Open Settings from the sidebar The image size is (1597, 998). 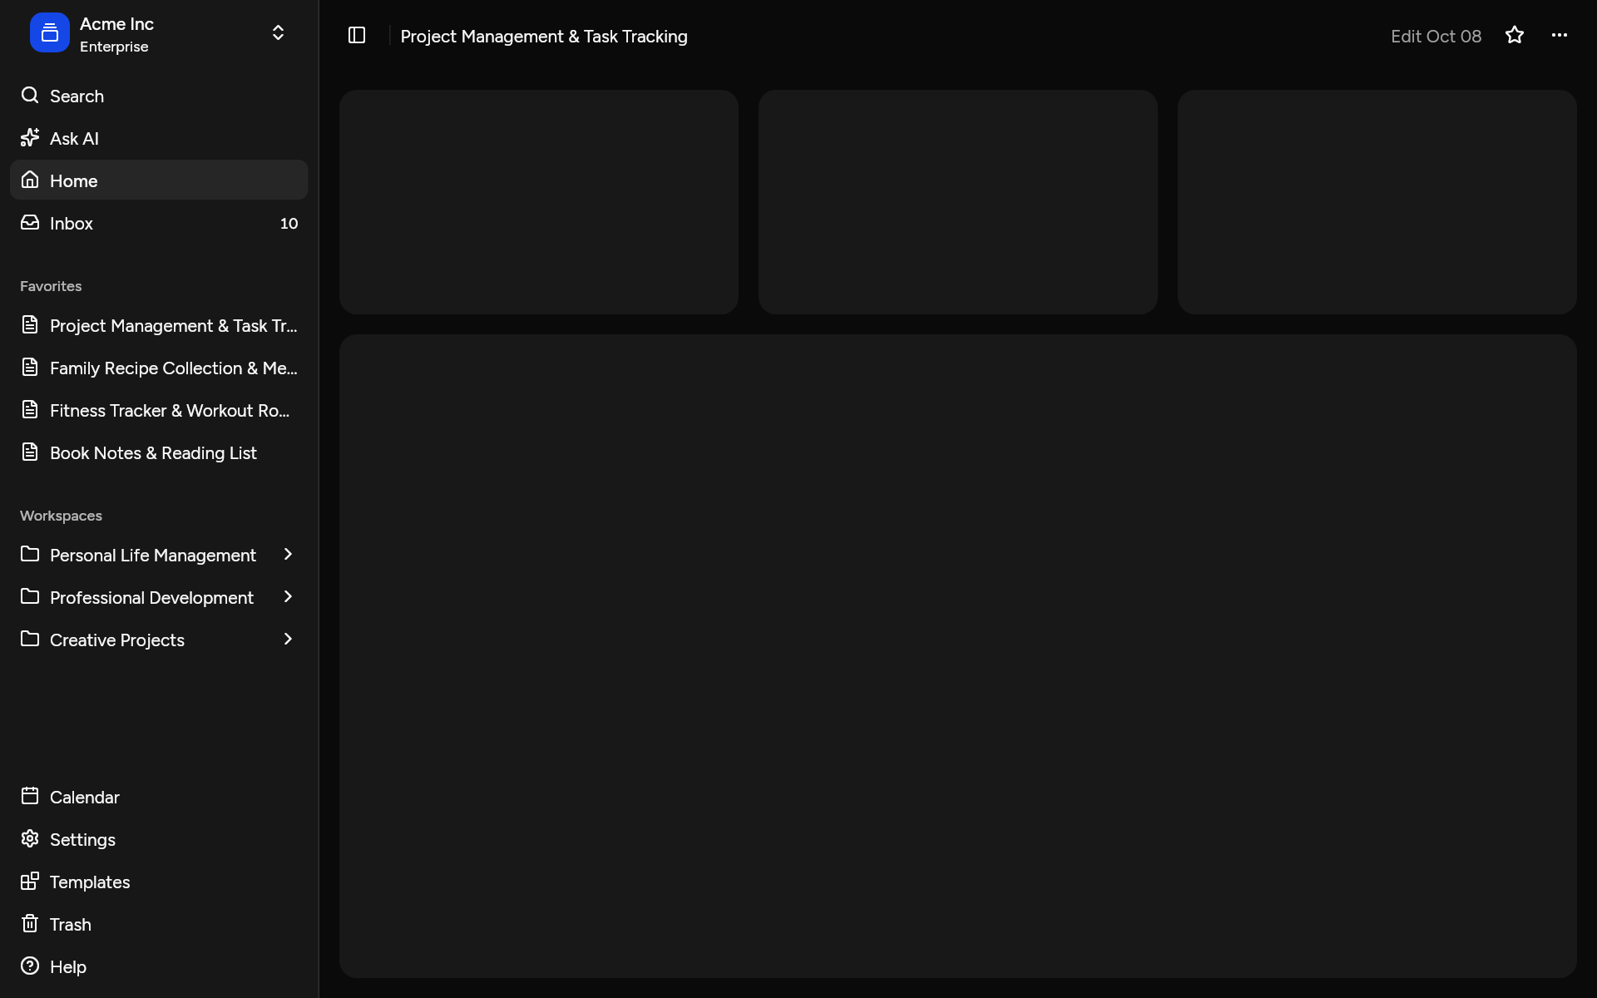pyautogui.click(x=159, y=839)
